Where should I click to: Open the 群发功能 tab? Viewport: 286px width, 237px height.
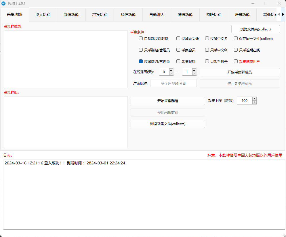tap(100, 15)
